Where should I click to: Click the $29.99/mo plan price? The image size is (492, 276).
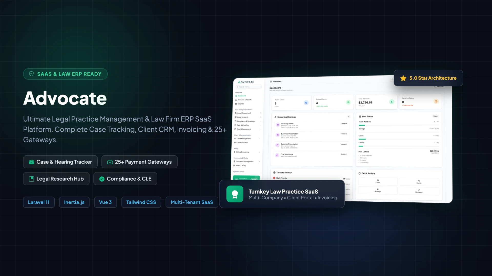pos(434,151)
